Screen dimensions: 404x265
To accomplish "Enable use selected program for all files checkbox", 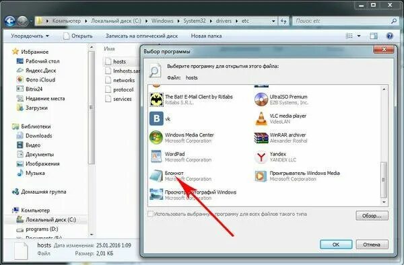I will point(150,214).
